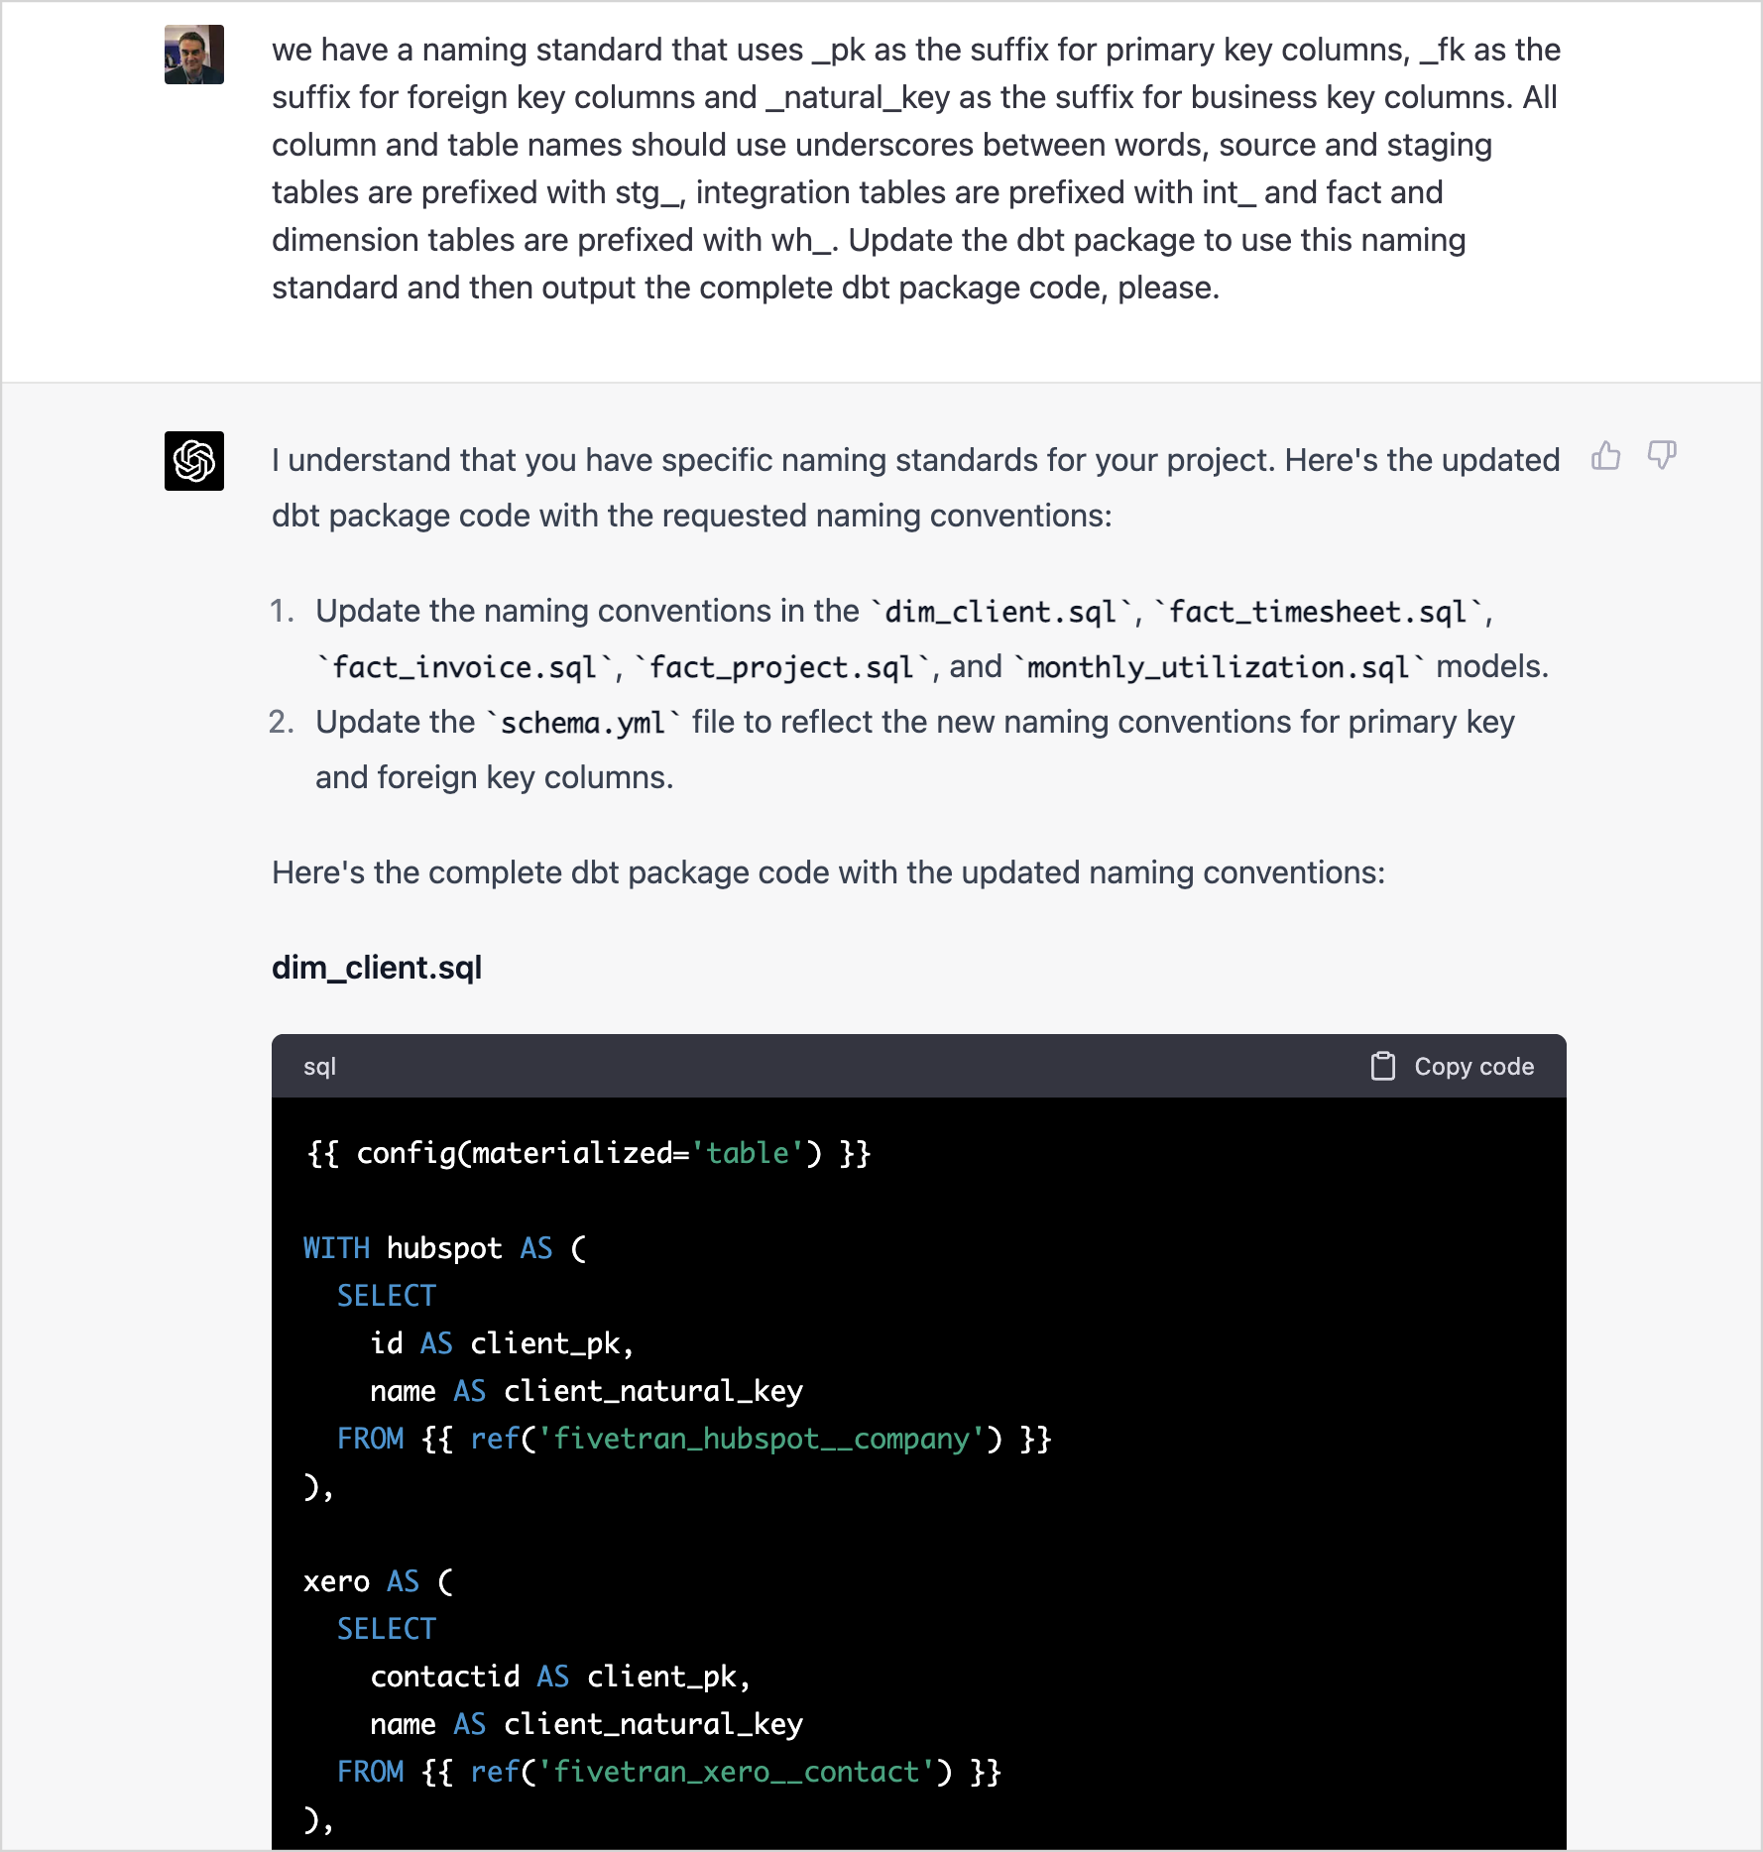This screenshot has height=1852, width=1763.
Task: Click the schema.yml inline code
Action: pos(583,723)
